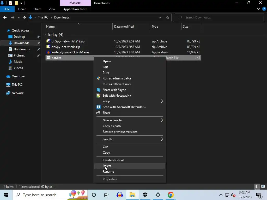Choose Cut in context menu
Image resolution: width=267 pixels, height=200 pixels.
[130, 147]
